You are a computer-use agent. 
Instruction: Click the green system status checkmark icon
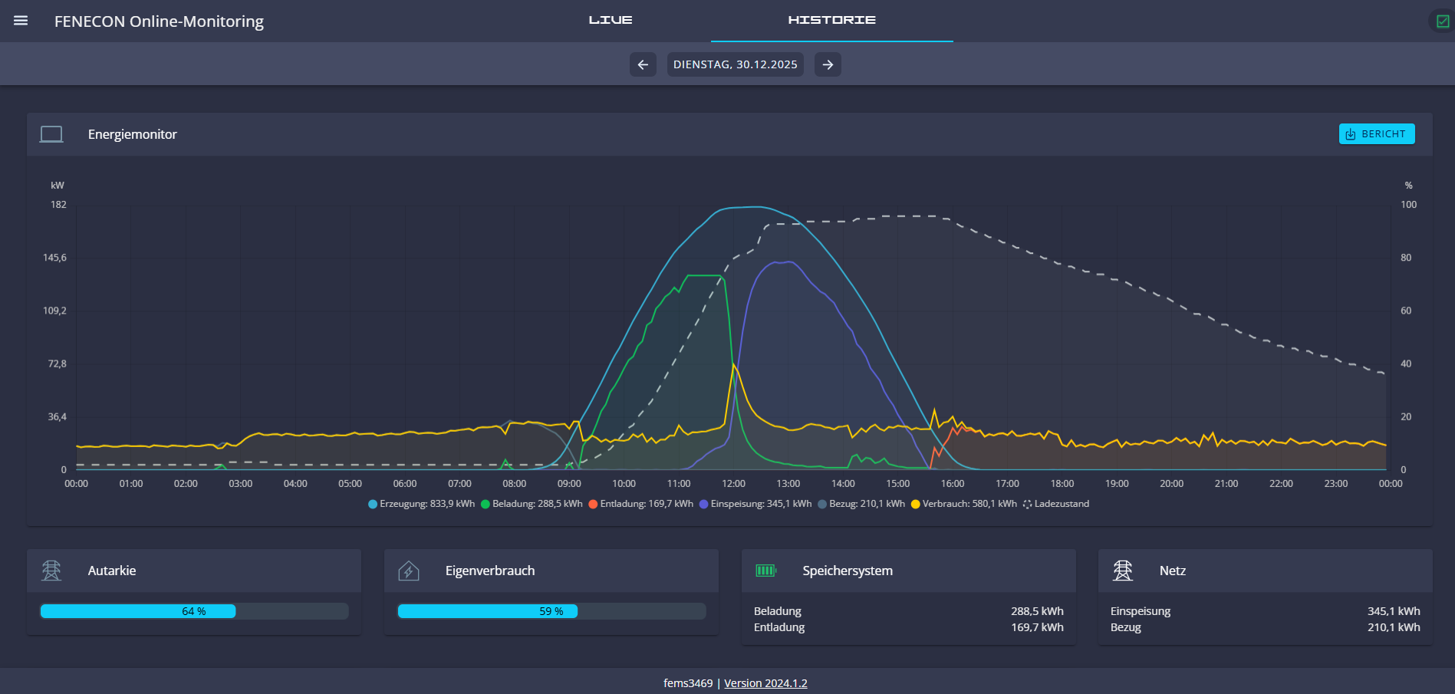[x=1442, y=21]
